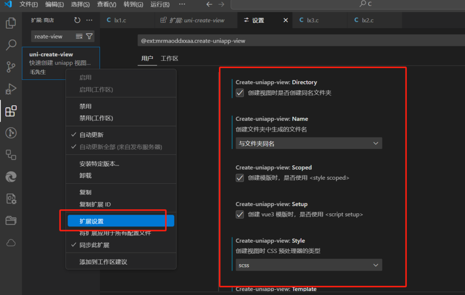
Task: Click the Create-uniapp-view: Style setting title
Action: click(x=270, y=241)
